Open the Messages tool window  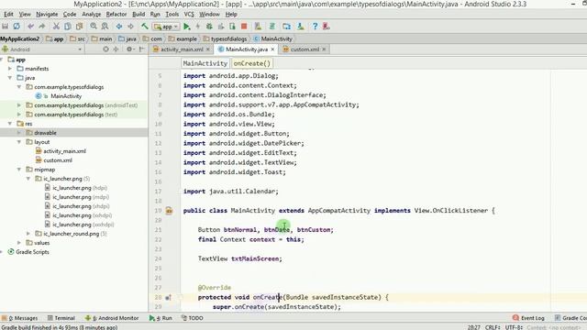click(x=20, y=318)
